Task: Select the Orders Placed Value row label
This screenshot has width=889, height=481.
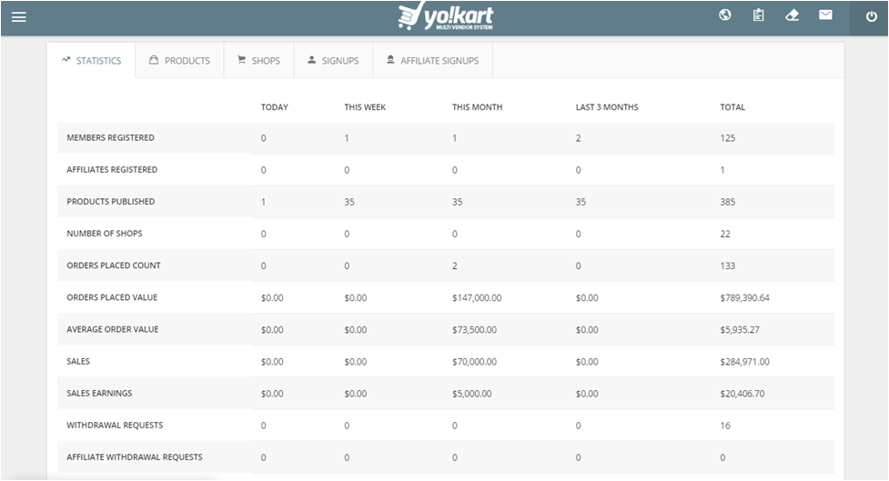Action: 112,297
